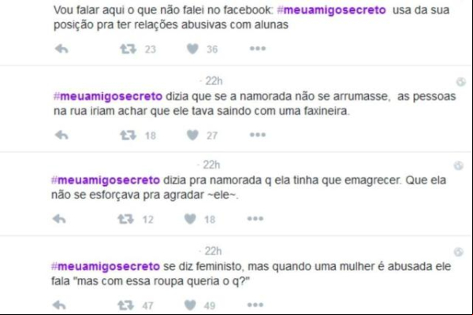Reply to the faxineira tweet
This screenshot has width=473, height=315.
pyautogui.click(x=61, y=135)
